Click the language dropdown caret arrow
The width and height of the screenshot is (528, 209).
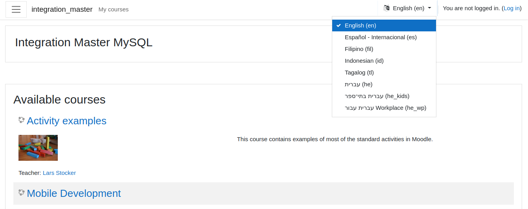(429, 8)
